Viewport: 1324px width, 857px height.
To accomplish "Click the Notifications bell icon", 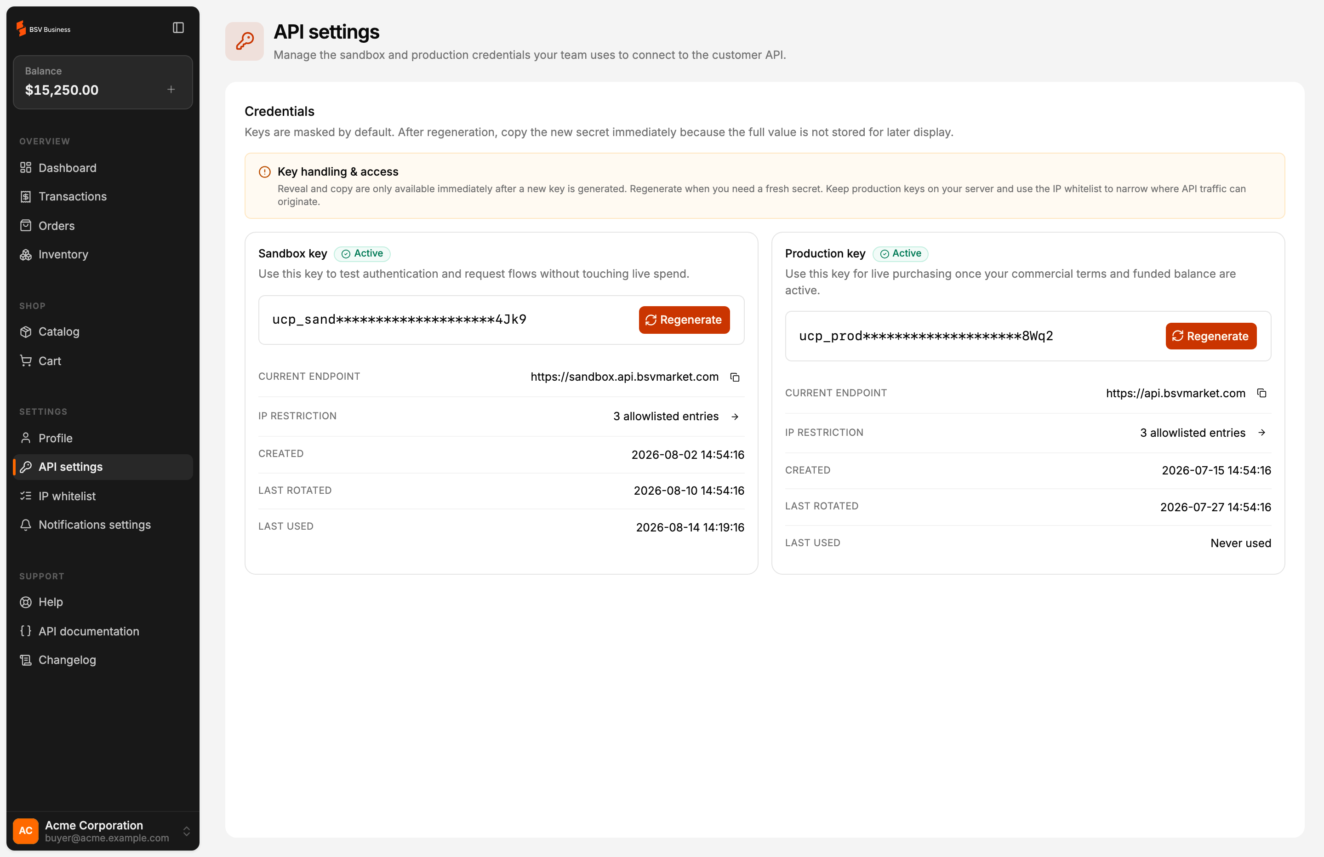I will (x=26, y=525).
